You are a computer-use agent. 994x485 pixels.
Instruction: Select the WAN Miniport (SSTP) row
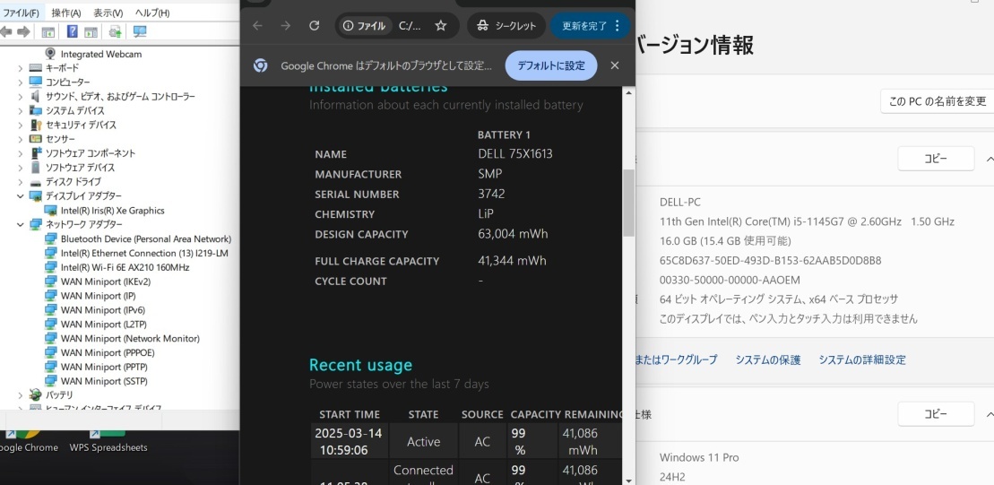103,381
